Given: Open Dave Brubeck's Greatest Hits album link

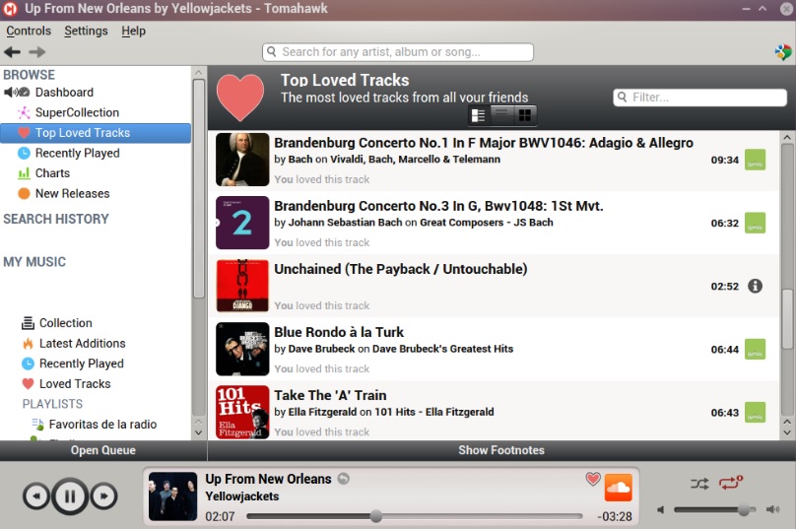Looking at the screenshot, I should (442, 349).
